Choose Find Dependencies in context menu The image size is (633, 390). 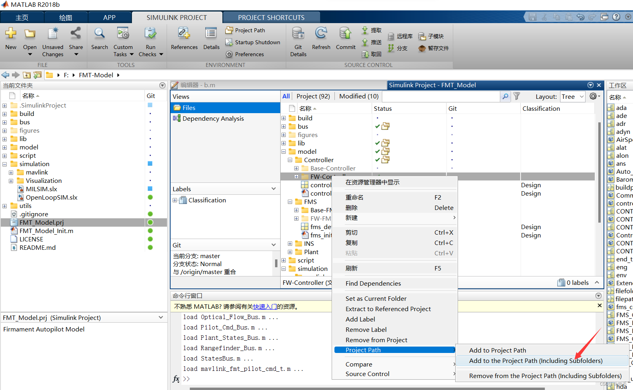(x=373, y=283)
